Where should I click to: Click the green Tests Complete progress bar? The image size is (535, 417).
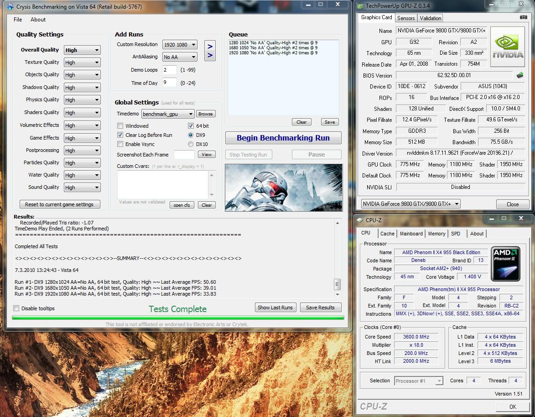point(178,318)
